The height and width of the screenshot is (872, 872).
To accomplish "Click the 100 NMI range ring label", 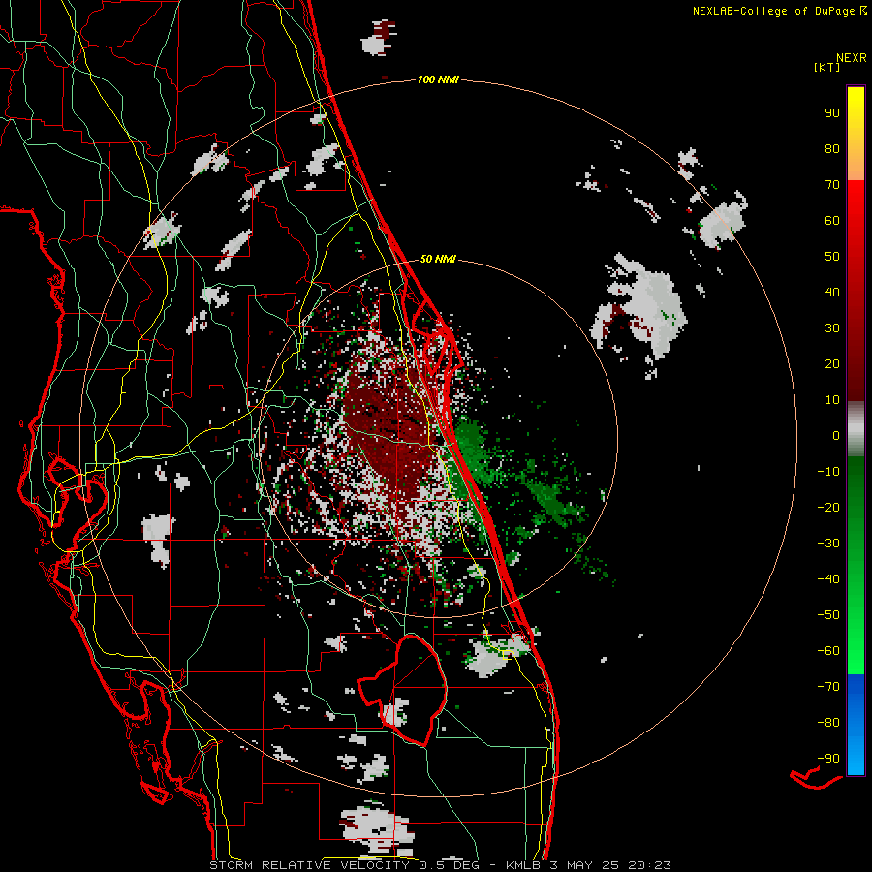I will click(438, 80).
